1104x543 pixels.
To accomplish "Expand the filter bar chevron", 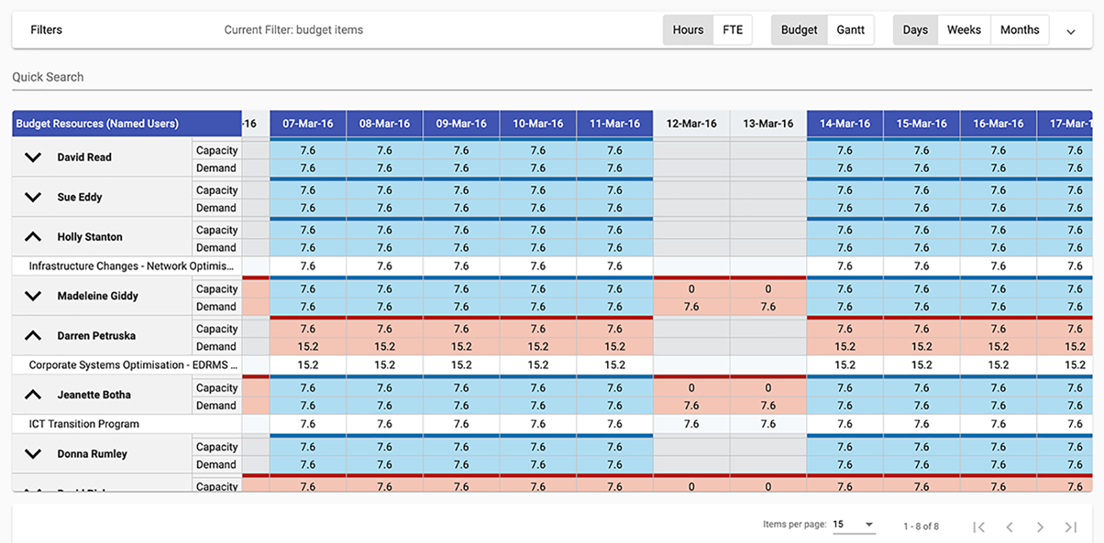I will [1071, 31].
